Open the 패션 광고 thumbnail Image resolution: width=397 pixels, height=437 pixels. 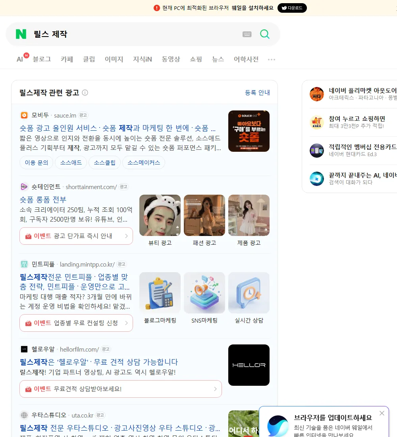click(204, 215)
